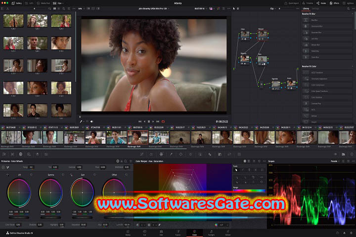356x237 pixels.
Task: Open the node graph Clip dropdown
Action: [x=273, y=8]
